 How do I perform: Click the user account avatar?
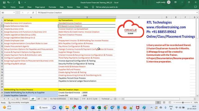169,2
